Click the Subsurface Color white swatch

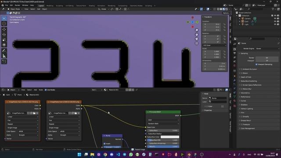(x=170, y=137)
